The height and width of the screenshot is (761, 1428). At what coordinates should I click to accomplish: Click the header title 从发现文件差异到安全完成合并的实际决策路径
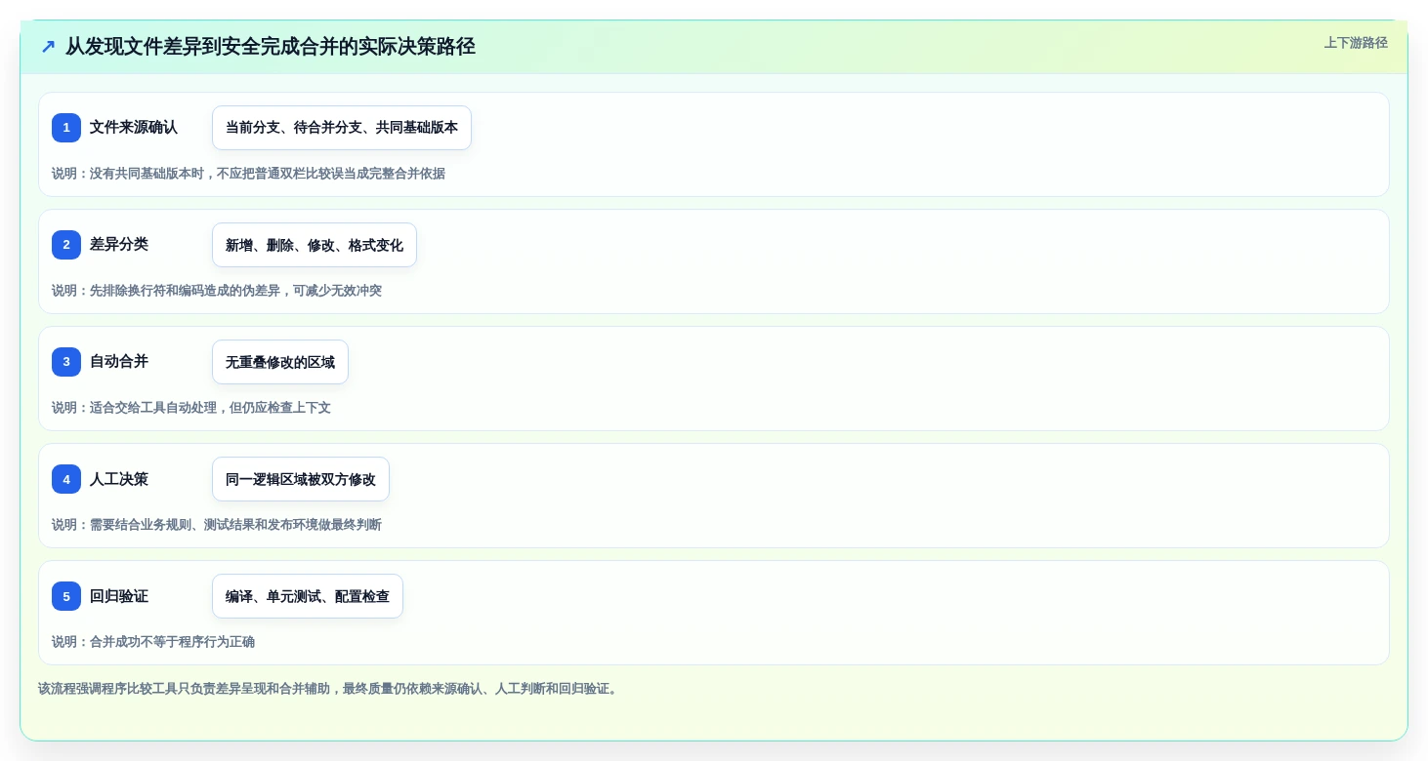point(271,47)
